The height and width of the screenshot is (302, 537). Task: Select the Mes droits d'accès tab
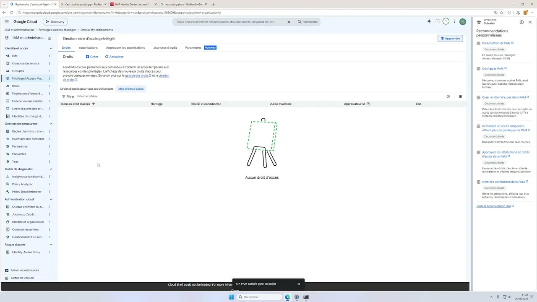point(131,89)
